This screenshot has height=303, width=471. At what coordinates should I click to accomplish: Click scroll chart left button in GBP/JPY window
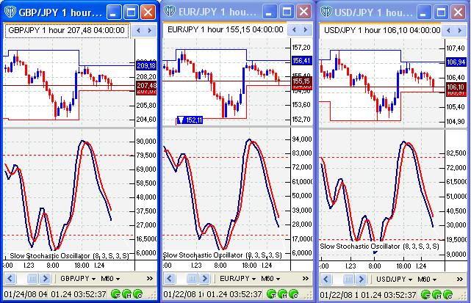[x=10, y=278]
